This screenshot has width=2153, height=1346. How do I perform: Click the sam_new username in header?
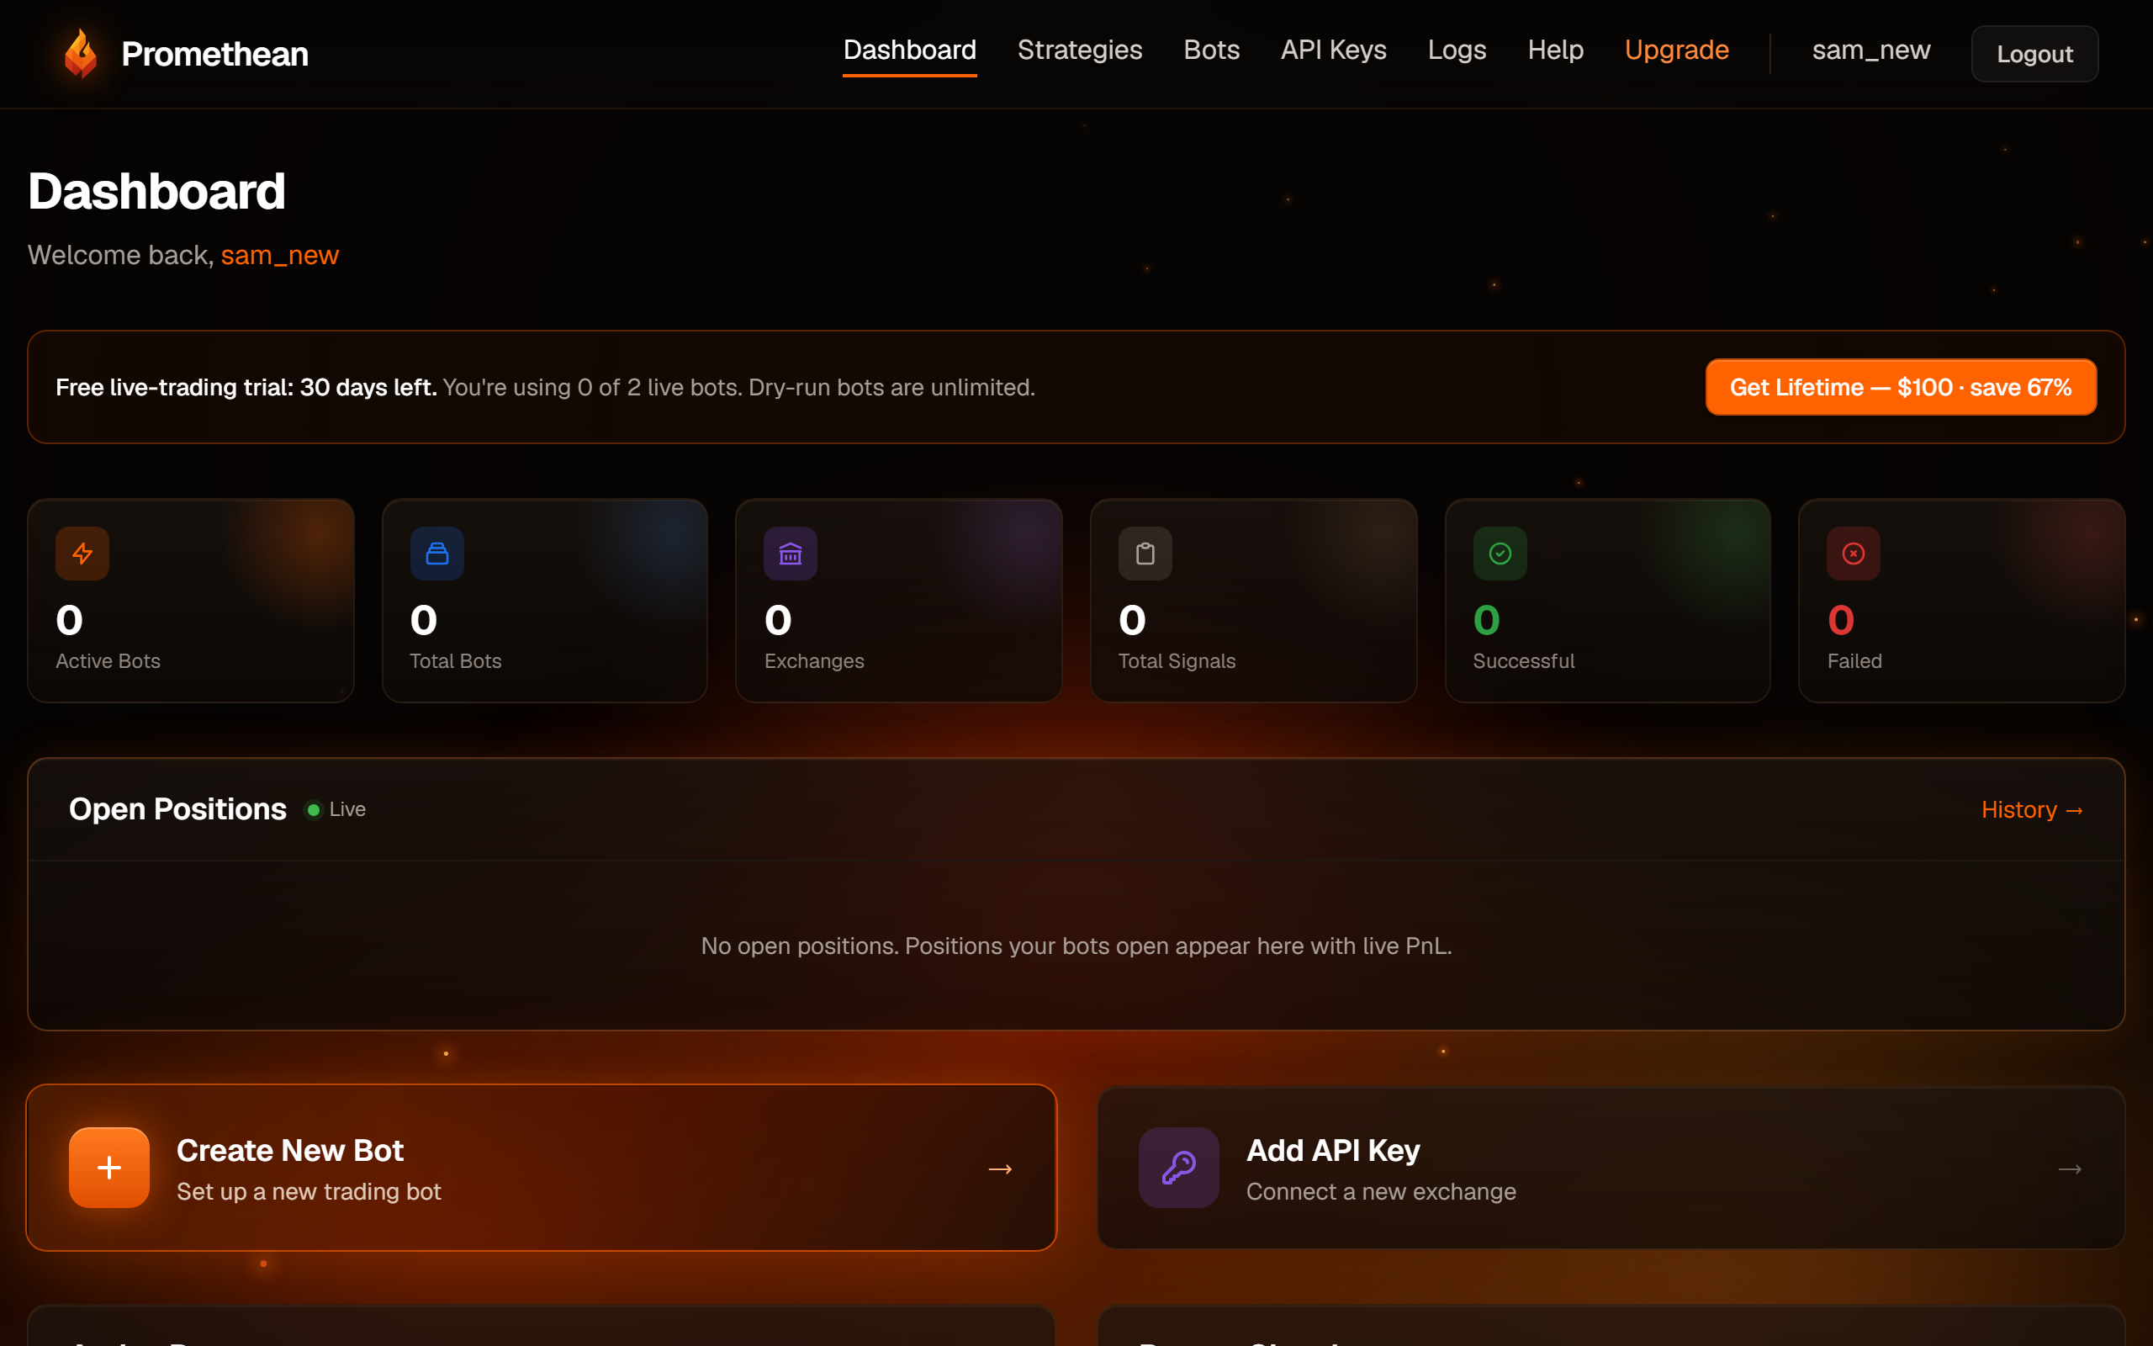[x=1871, y=50]
